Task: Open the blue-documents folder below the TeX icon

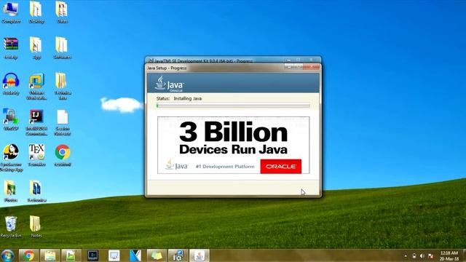Action: (36, 191)
